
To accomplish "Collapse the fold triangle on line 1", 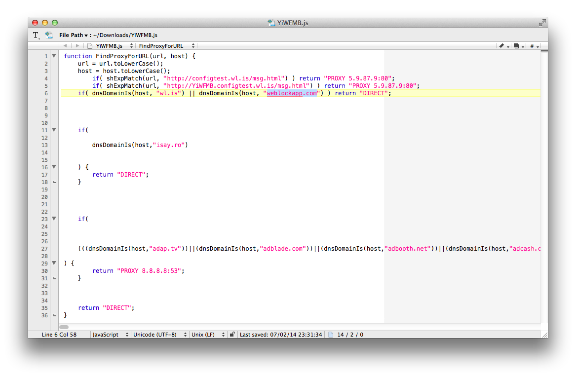I will 54,56.
